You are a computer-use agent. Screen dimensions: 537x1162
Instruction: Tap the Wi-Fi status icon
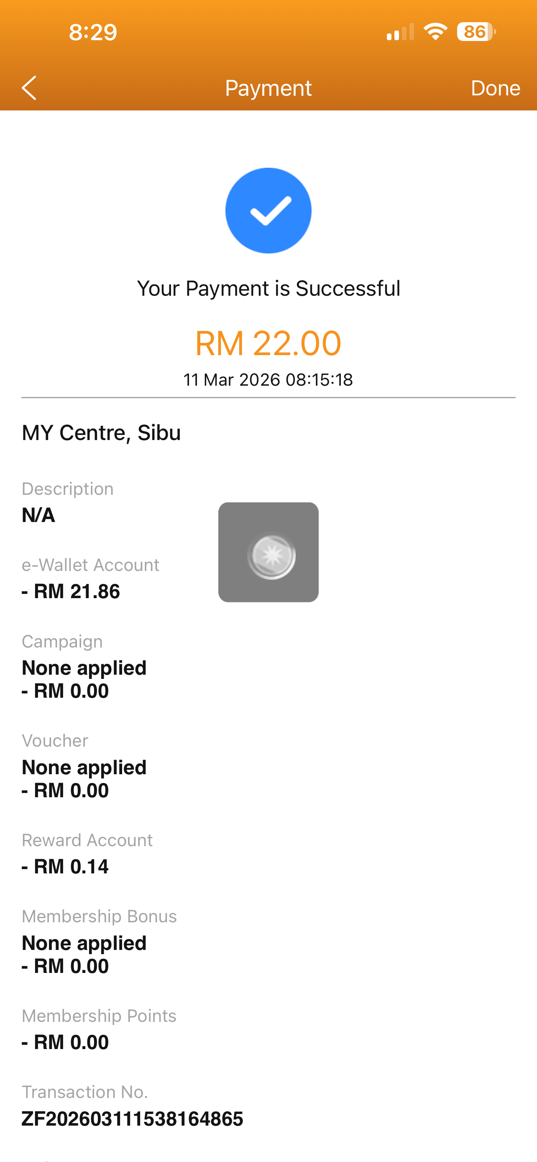(435, 31)
